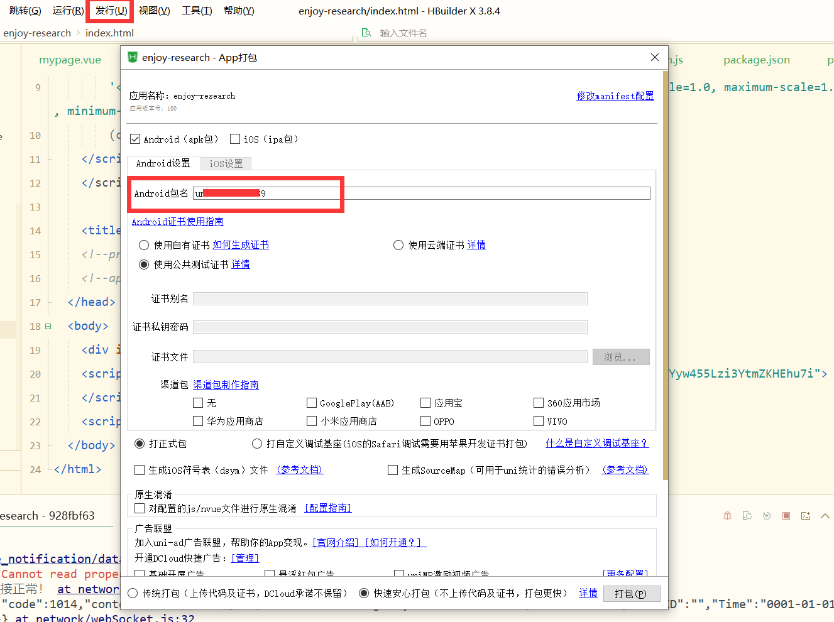Open 参考文档 link beside iOS符号表

[300, 470]
